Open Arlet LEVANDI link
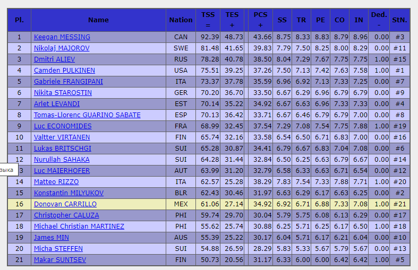 pos(57,104)
